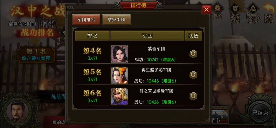View team of 紫璇军团 via magnifier icon
Viewport: 276px width, 128px height.
[193, 54]
